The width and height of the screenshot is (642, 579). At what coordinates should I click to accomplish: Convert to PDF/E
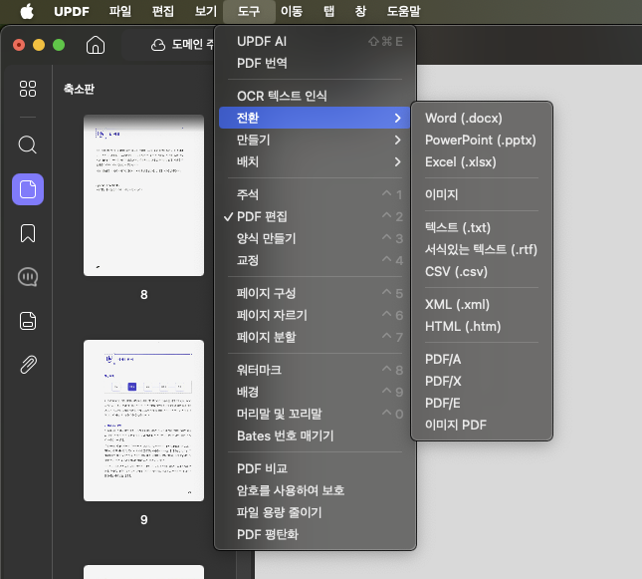coord(482,403)
